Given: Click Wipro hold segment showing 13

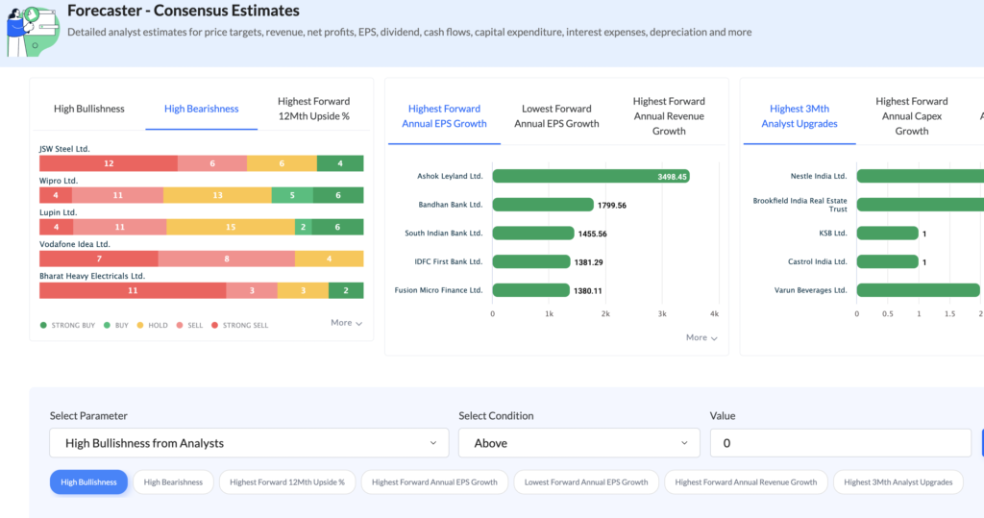Looking at the screenshot, I should pos(217,195).
